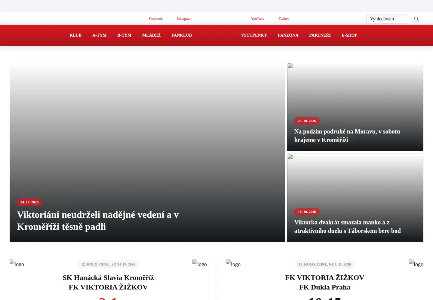The image size is (433, 300).
Task: Open the KLUB menu
Action: 75,35
